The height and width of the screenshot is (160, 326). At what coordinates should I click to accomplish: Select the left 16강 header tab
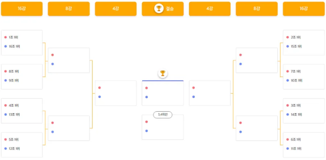coord(22,9)
